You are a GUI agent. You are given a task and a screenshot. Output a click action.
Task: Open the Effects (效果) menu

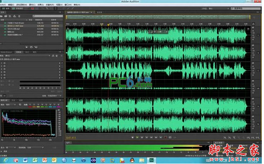(x=41, y=5)
